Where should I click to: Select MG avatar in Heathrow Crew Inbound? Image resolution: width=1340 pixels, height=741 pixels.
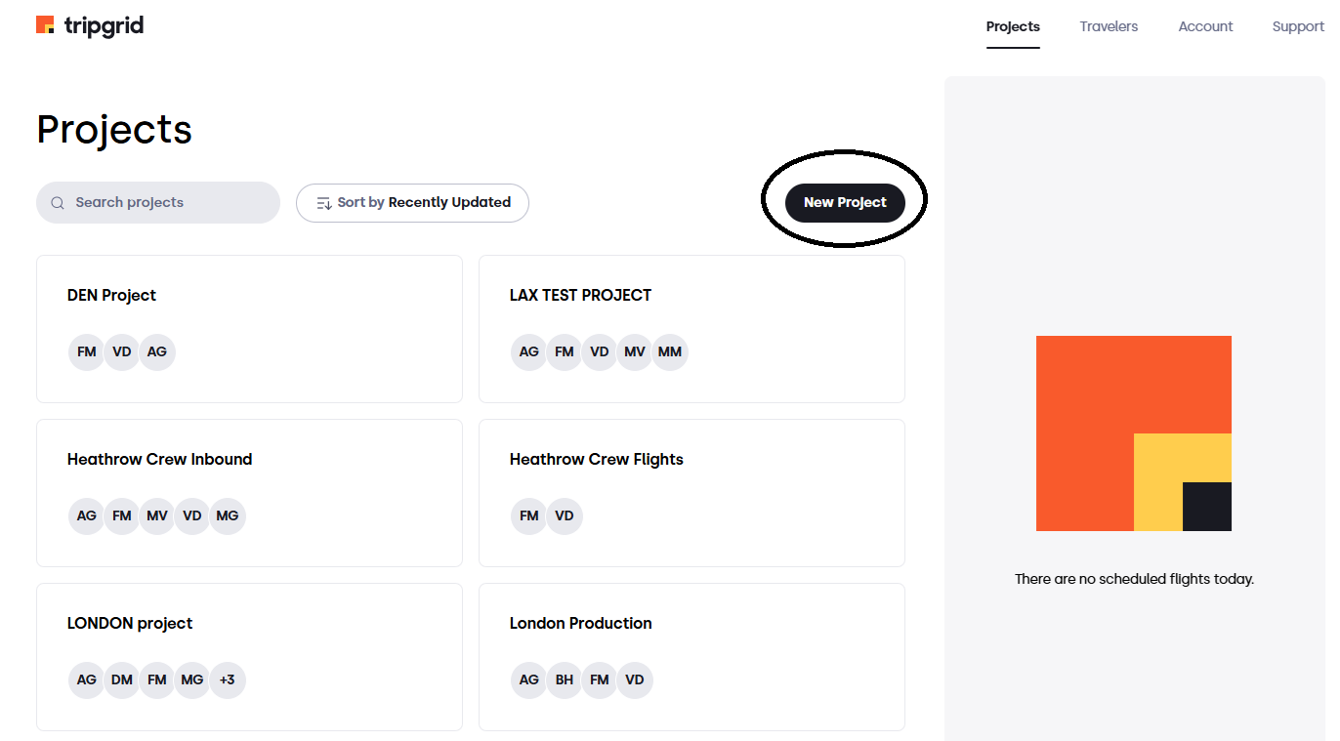click(228, 516)
